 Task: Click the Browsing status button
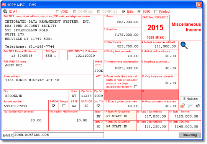click(x=190, y=135)
